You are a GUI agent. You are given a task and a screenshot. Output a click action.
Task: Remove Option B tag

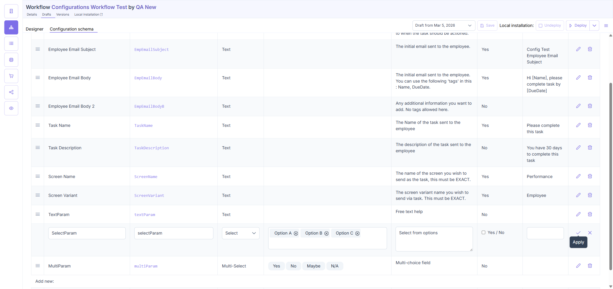pyautogui.click(x=327, y=233)
